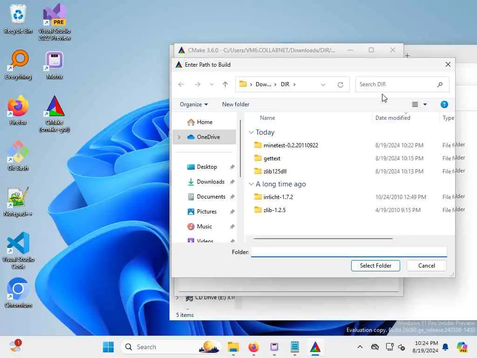Click the Type column header
The image size is (477, 358).
click(448, 118)
